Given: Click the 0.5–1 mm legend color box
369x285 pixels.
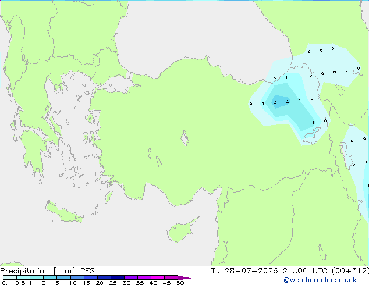Looking at the screenshot, I should coord(23,277).
